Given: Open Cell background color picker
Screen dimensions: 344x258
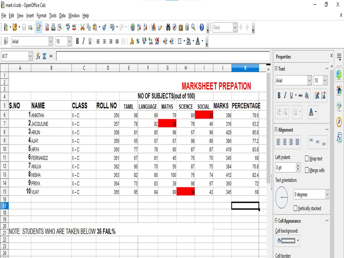Looking at the screenshot, I should click(287, 241).
